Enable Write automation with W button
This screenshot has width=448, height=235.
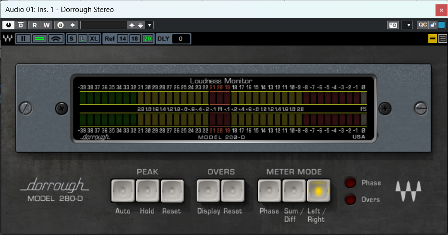[47, 25]
